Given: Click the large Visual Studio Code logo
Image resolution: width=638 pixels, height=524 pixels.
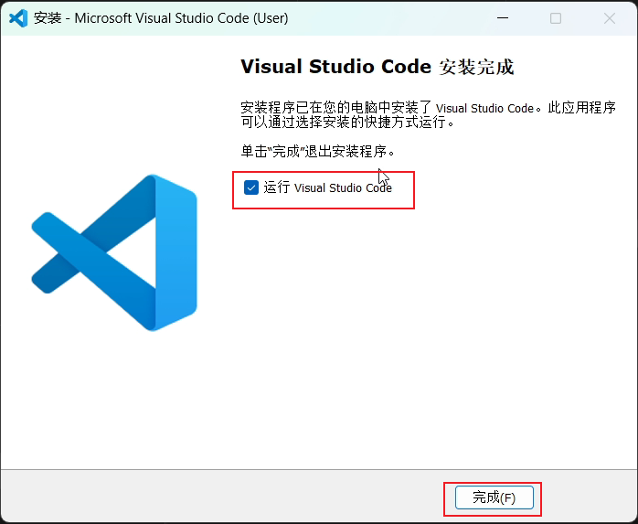Looking at the screenshot, I should click(x=114, y=252).
